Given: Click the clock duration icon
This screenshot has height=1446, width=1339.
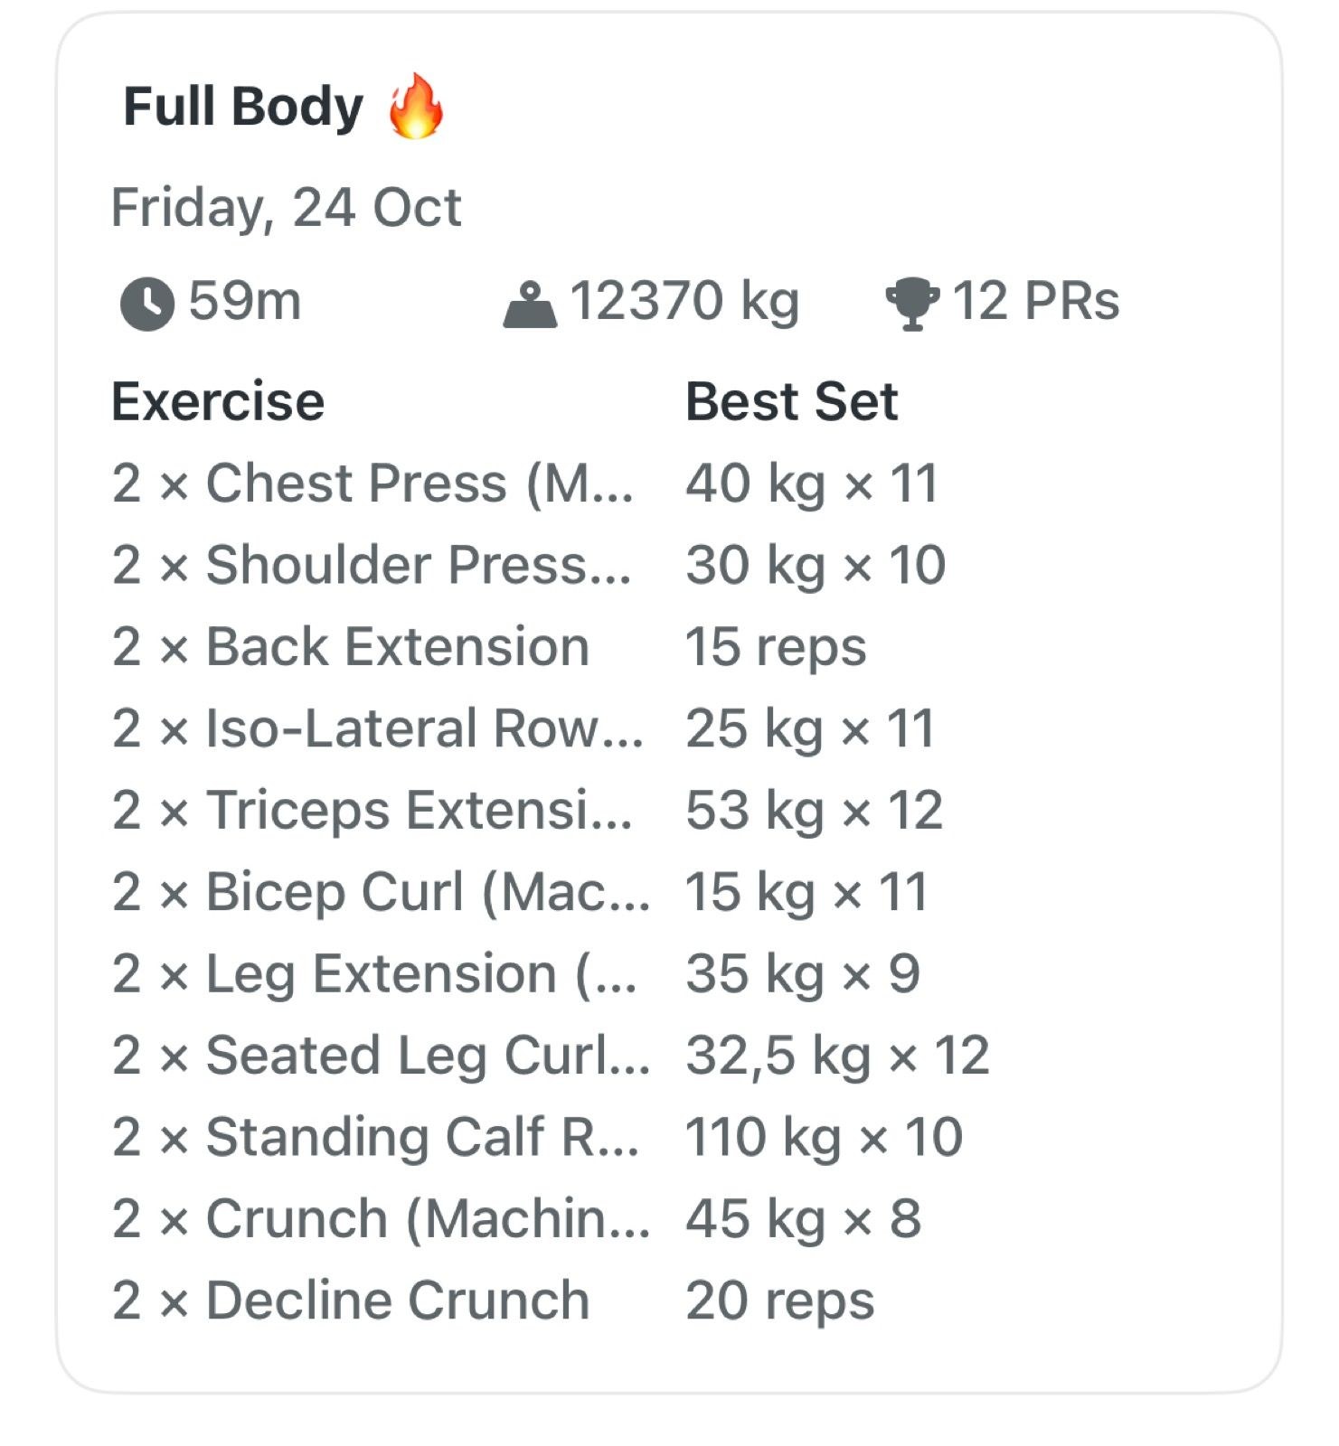Looking at the screenshot, I should click(x=146, y=304).
